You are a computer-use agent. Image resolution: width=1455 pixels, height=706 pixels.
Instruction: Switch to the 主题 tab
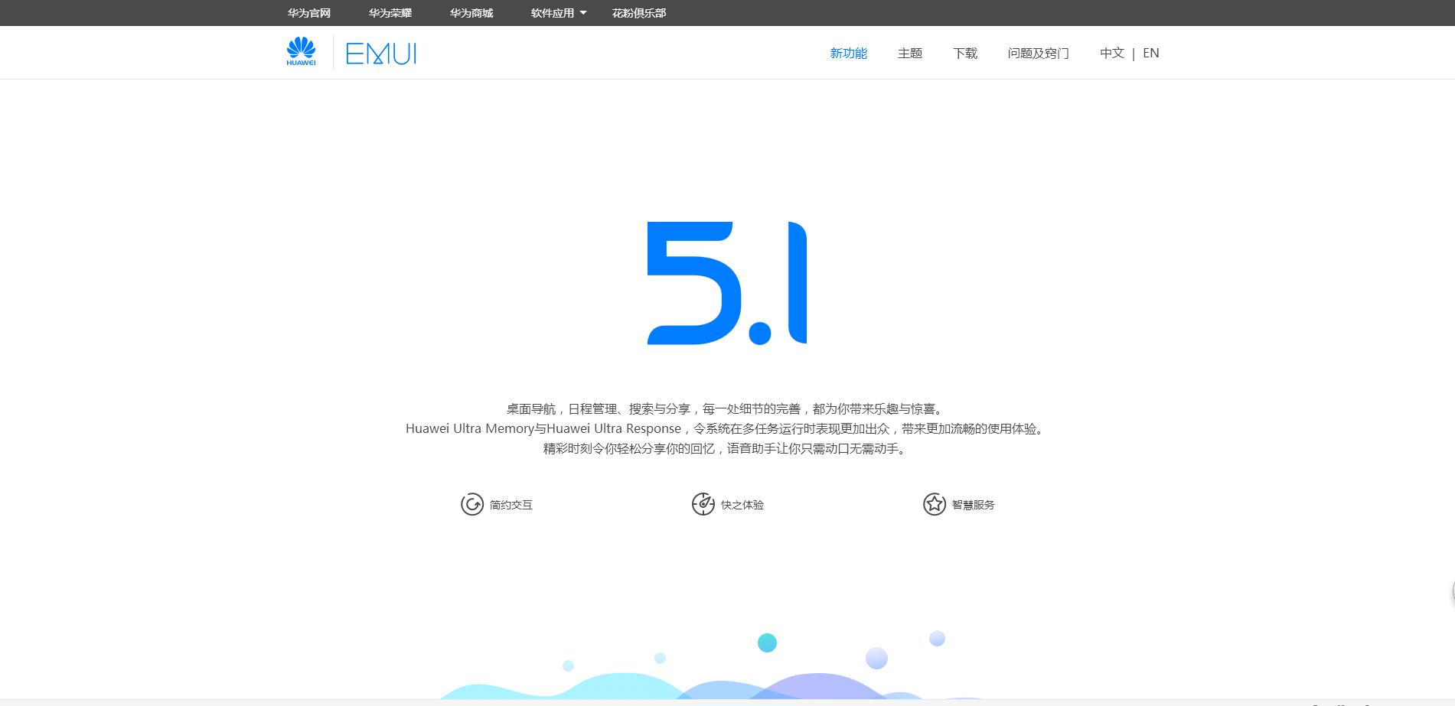[x=910, y=53]
